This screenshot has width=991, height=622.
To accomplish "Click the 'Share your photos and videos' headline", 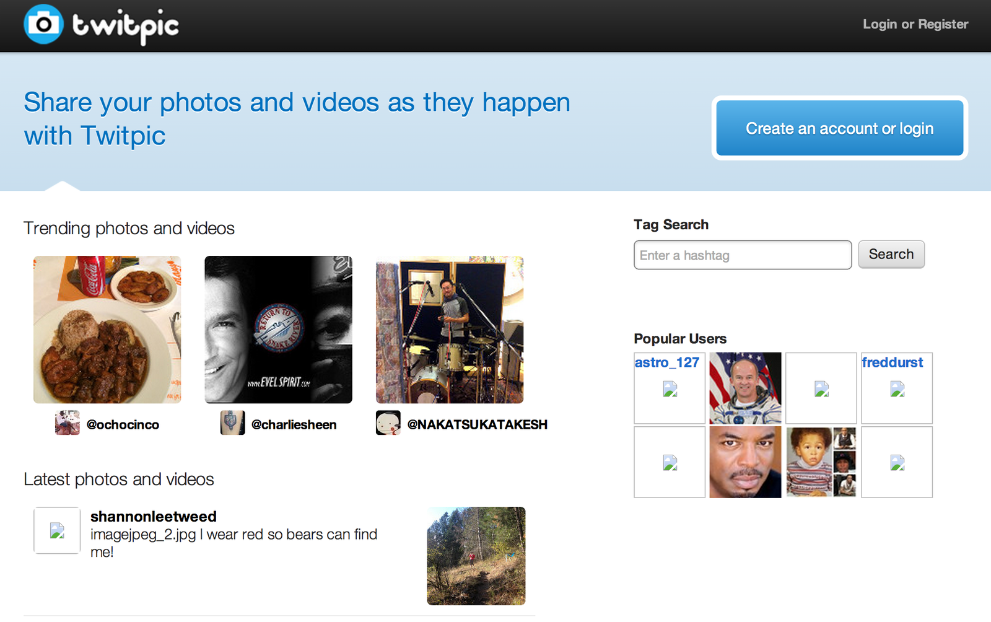I will point(297,119).
